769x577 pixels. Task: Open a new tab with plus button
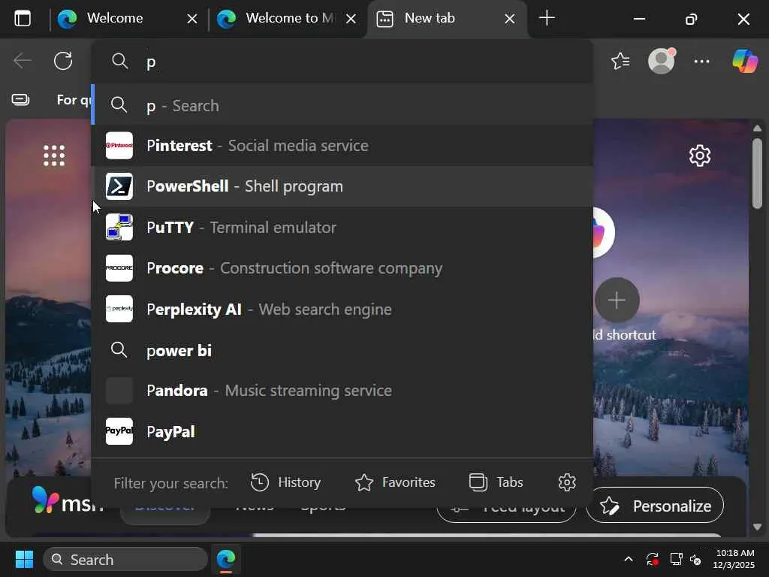click(x=547, y=19)
